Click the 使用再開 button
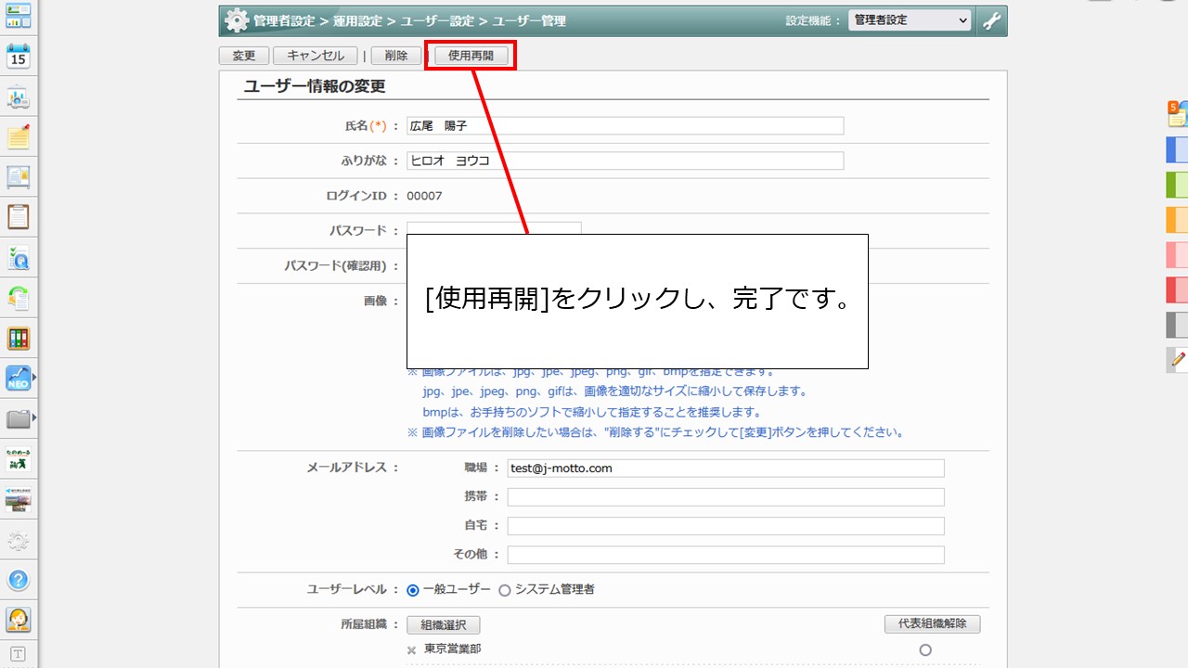 (x=471, y=56)
